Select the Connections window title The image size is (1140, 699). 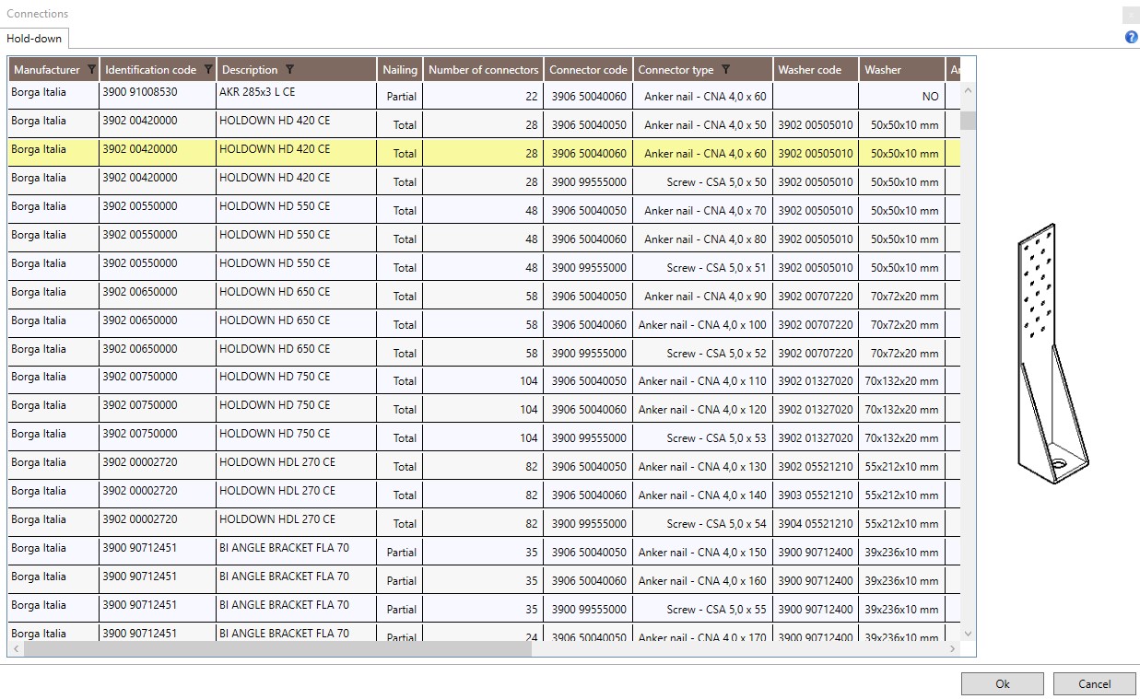click(x=38, y=14)
